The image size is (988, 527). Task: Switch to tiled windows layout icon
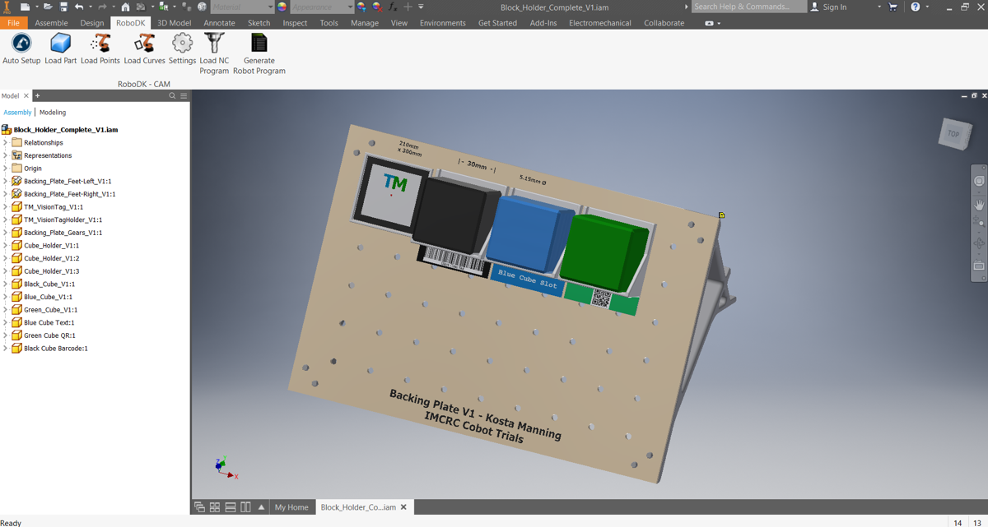(215, 507)
